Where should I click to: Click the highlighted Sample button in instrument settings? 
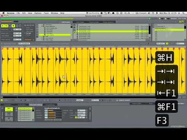[9, 109]
